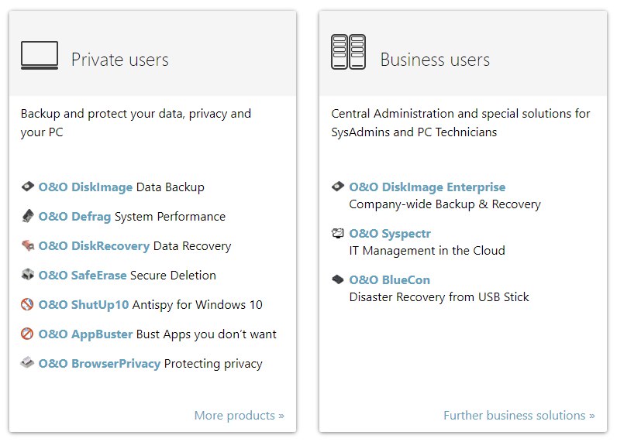Click the More products link

(x=240, y=415)
